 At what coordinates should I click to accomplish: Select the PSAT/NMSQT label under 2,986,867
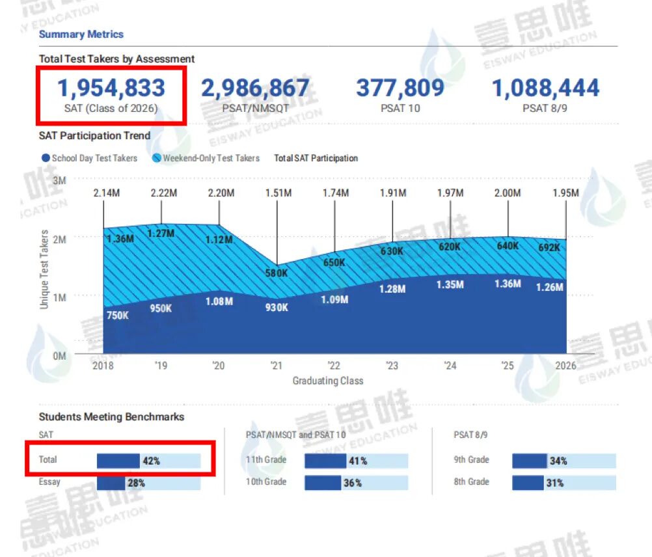[x=255, y=109]
